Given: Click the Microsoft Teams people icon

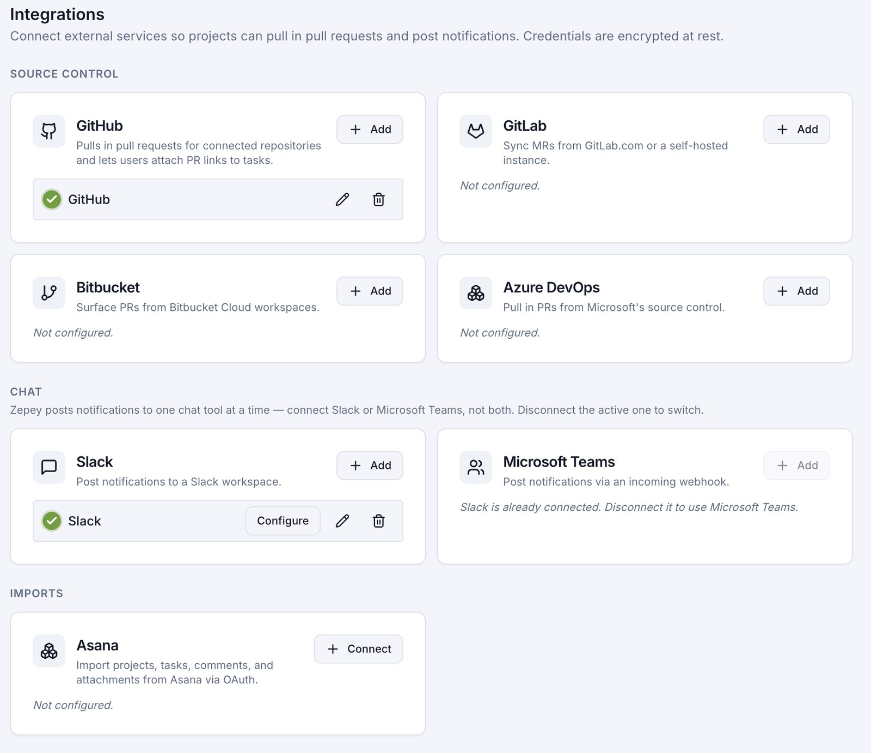Looking at the screenshot, I should [476, 467].
